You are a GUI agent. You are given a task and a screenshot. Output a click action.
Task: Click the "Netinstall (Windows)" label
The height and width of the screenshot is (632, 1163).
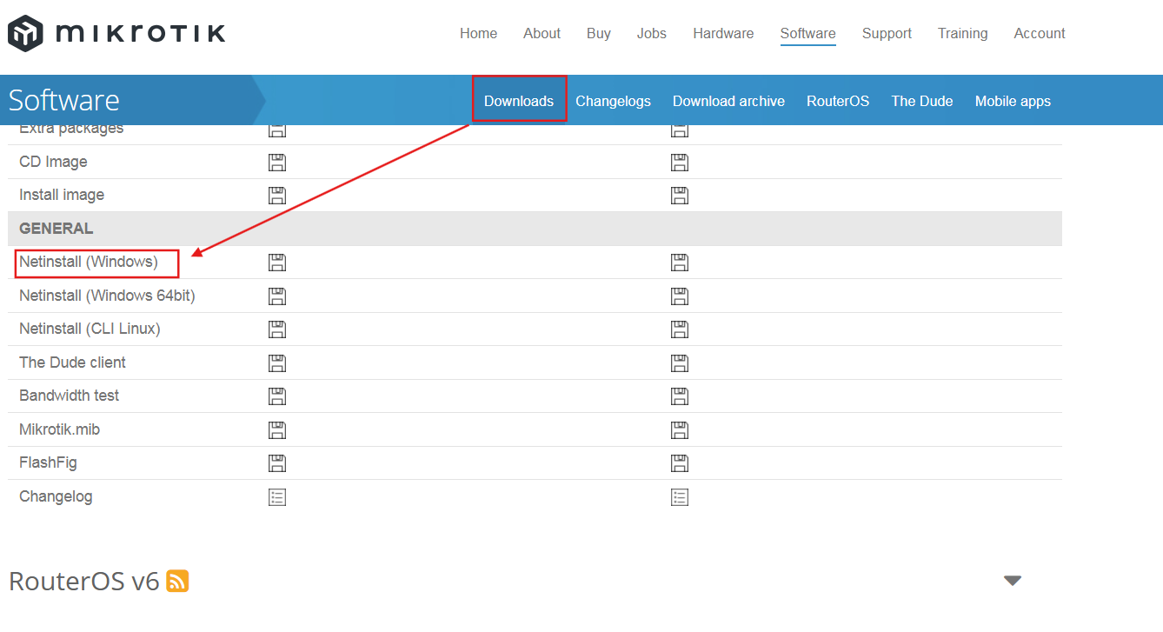89,262
